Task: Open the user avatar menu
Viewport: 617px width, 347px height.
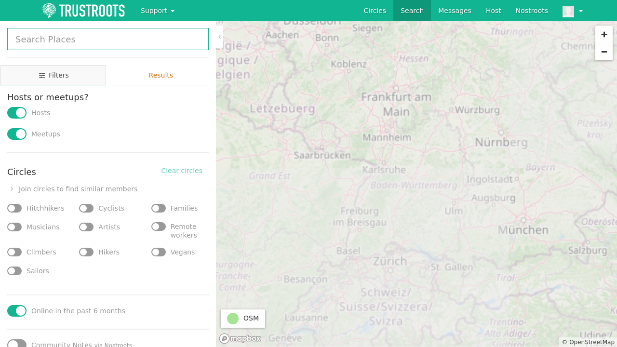Action: coord(573,11)
